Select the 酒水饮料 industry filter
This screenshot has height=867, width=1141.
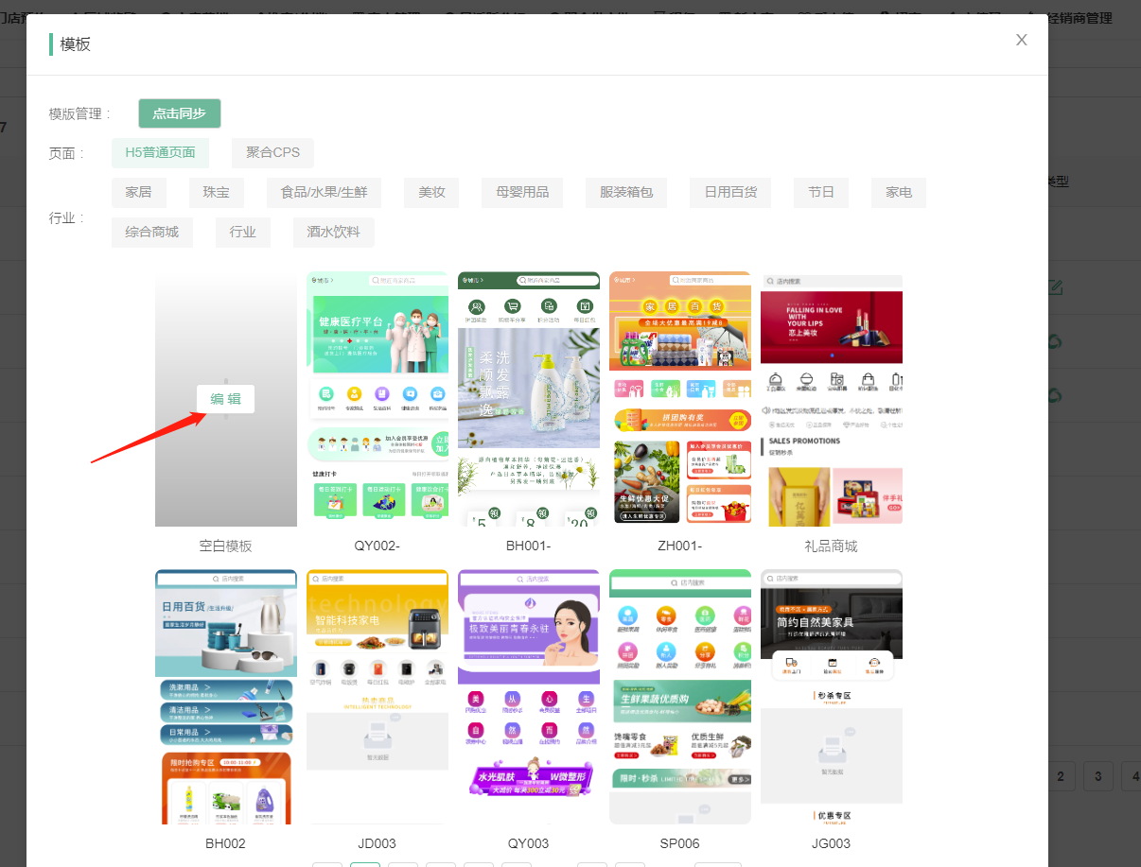(332, 233)
